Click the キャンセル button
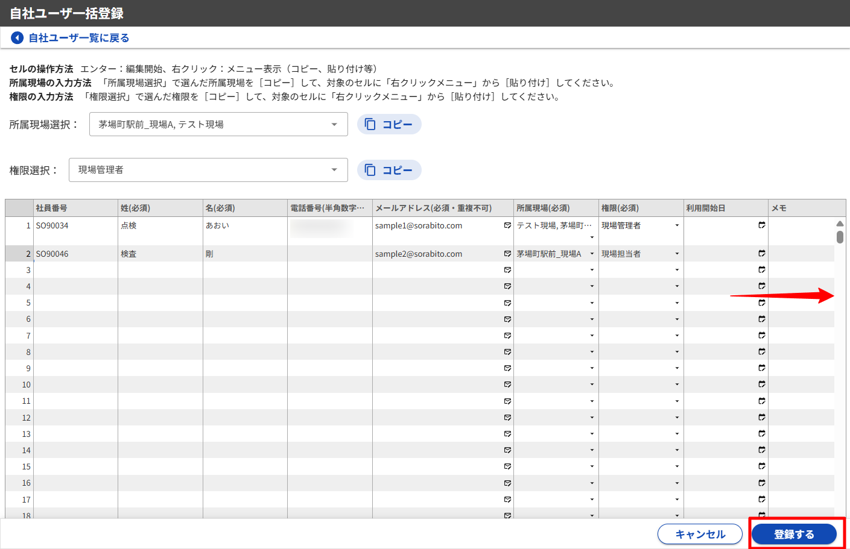Image resolution: width=850 pixels, height=549 pixels. (x=700, y=534)
